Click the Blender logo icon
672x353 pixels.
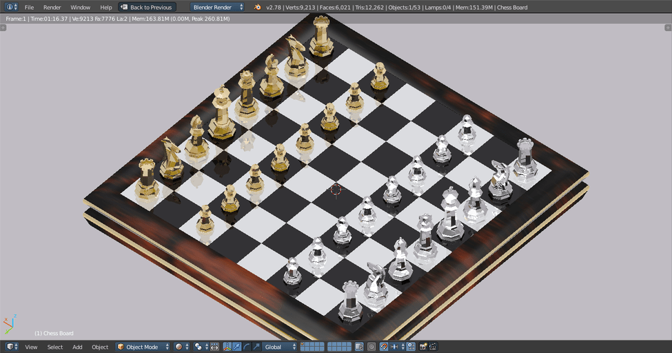[x=257, y=7]
